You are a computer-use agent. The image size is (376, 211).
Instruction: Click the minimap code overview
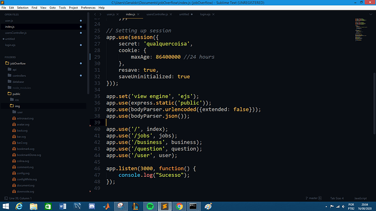pyautogui.click(x=361, y=30)
